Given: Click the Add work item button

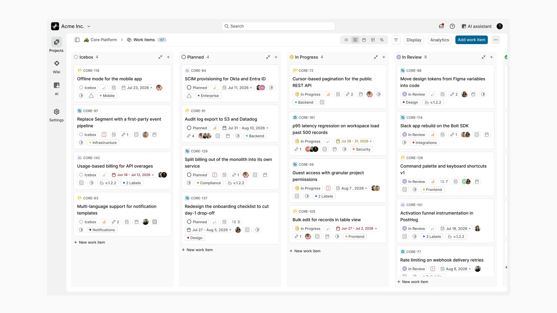Looking at the screenshot, I should 471,40.
